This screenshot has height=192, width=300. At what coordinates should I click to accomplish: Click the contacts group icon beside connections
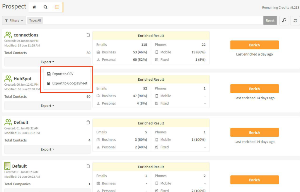click(x=8, y=35)
